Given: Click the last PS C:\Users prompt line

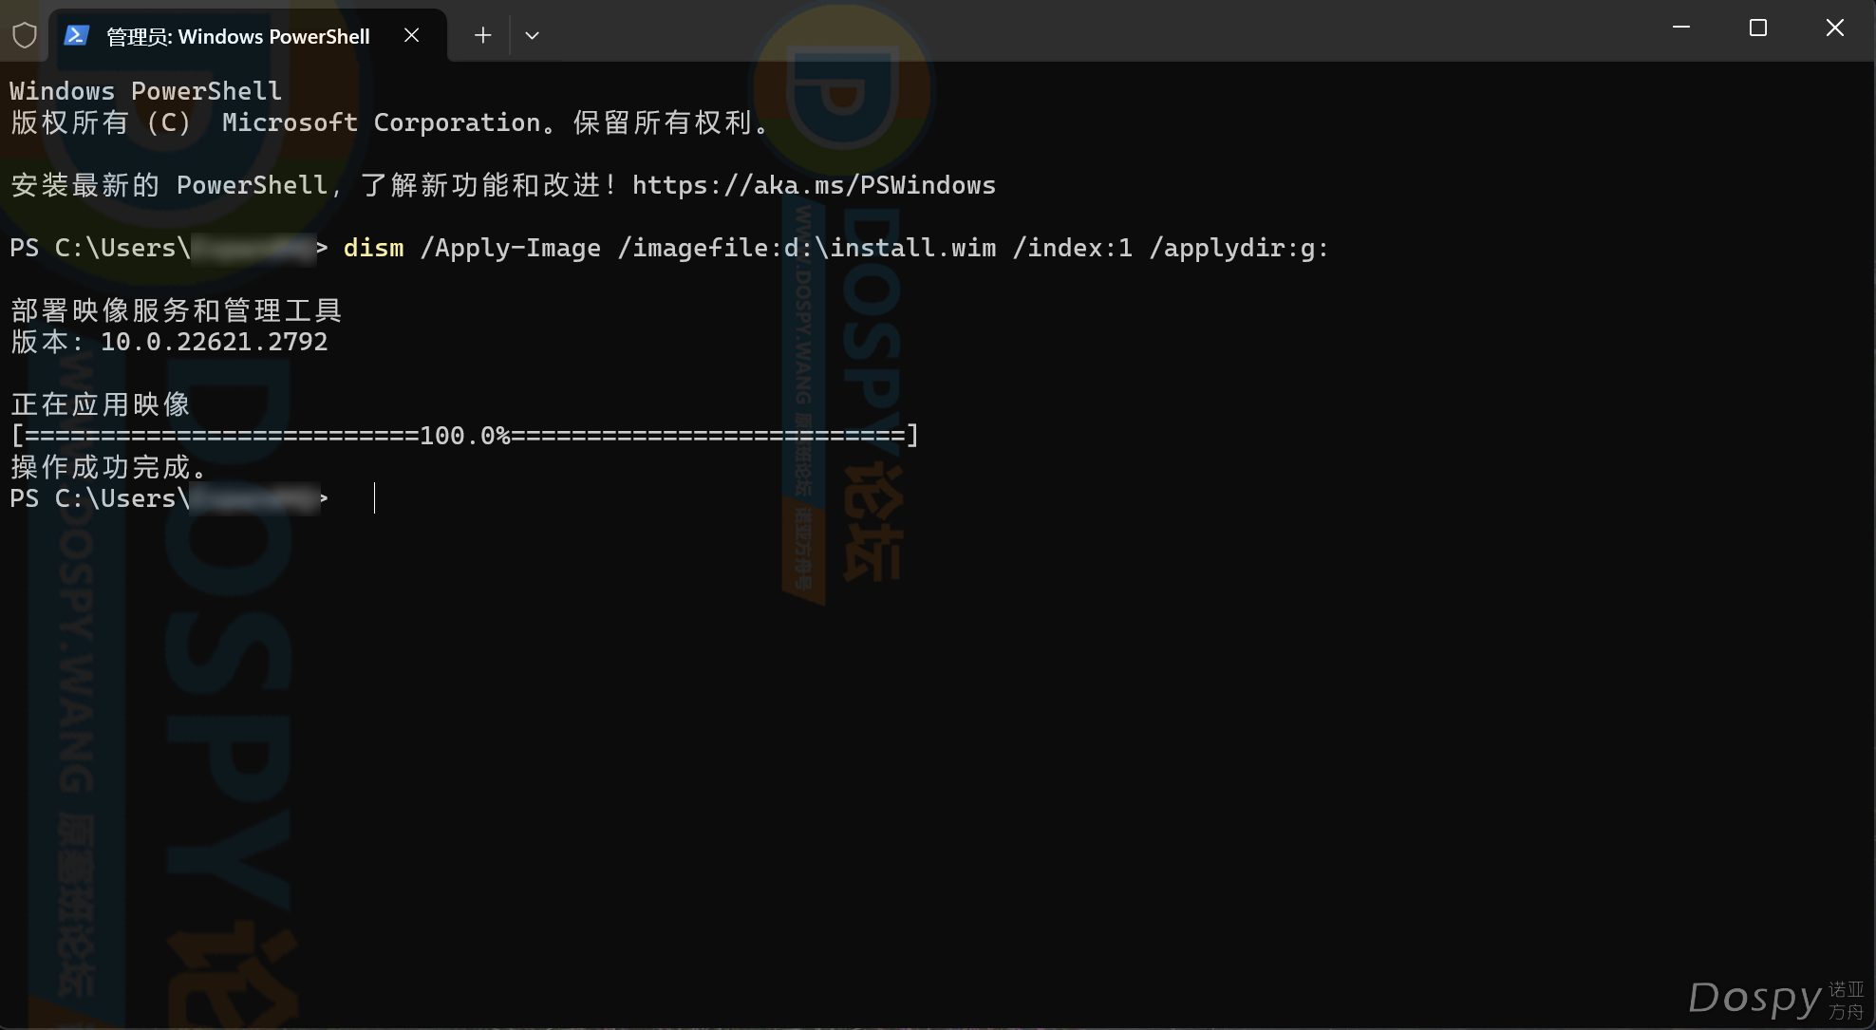Looking at the screenshot, I should pyautogui.click(x=169, y=498).
